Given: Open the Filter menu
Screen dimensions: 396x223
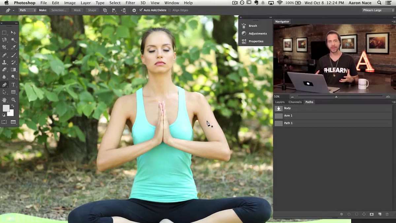Looking at the screenshot, I should pyautogui.click(x=130, y=3).
